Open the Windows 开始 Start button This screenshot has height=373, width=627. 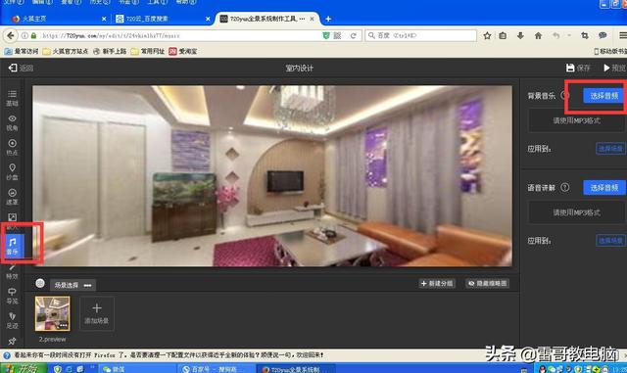24,368
